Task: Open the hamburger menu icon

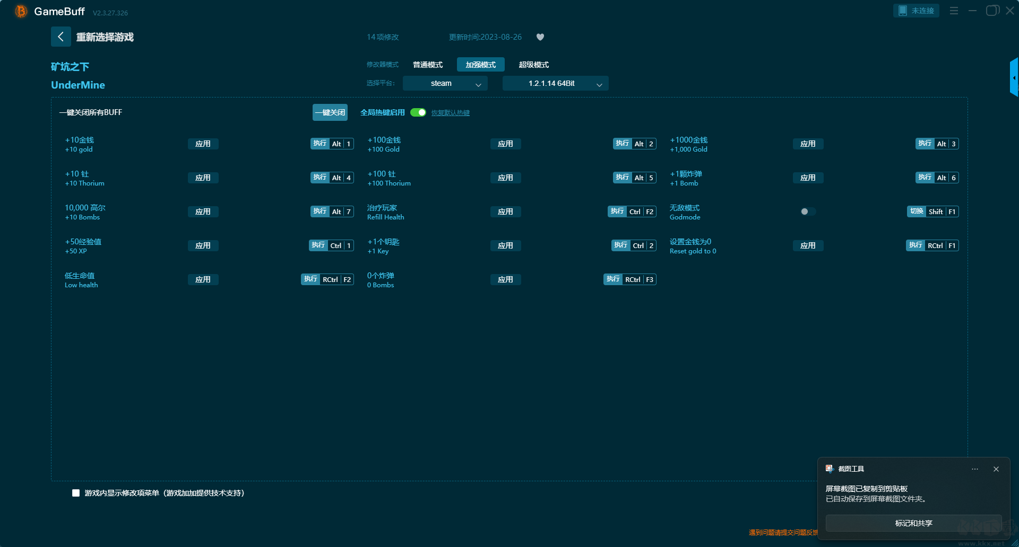Action: click(954, 11)
